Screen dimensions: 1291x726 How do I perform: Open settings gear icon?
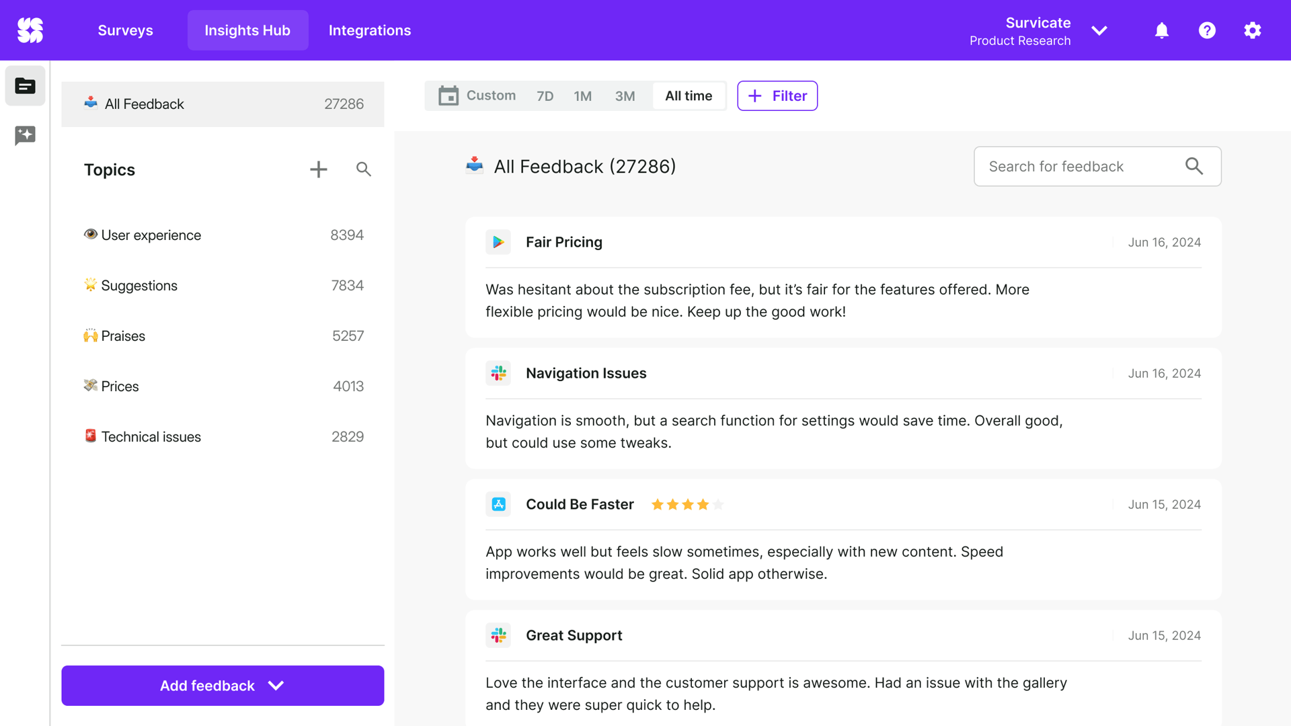click(x=1252, y=30)
